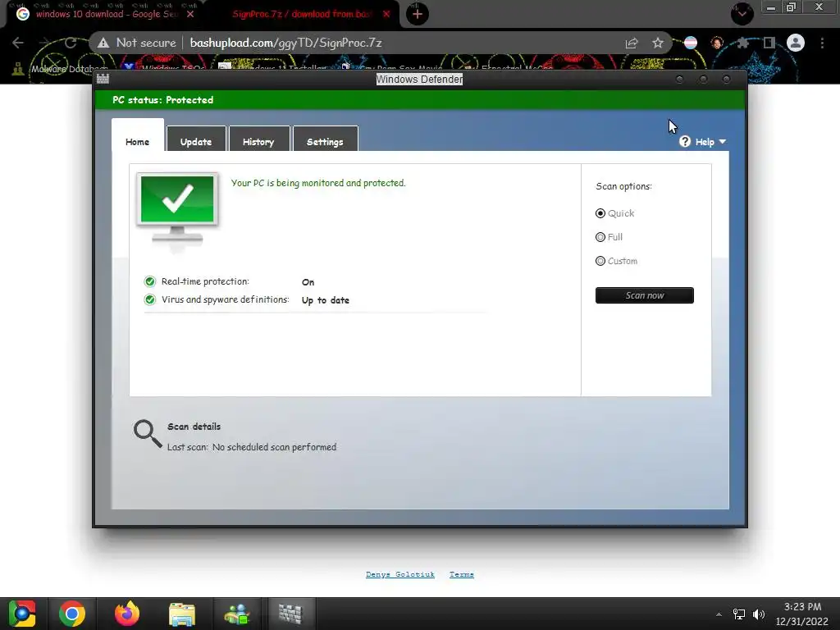This screenshot has height=630, width=840.
Task: Click the striped flag extension icon
Action: (691, 43)
